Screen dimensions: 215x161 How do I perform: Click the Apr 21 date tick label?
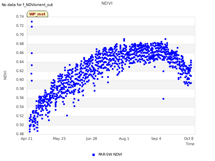(x=27, y=139)
